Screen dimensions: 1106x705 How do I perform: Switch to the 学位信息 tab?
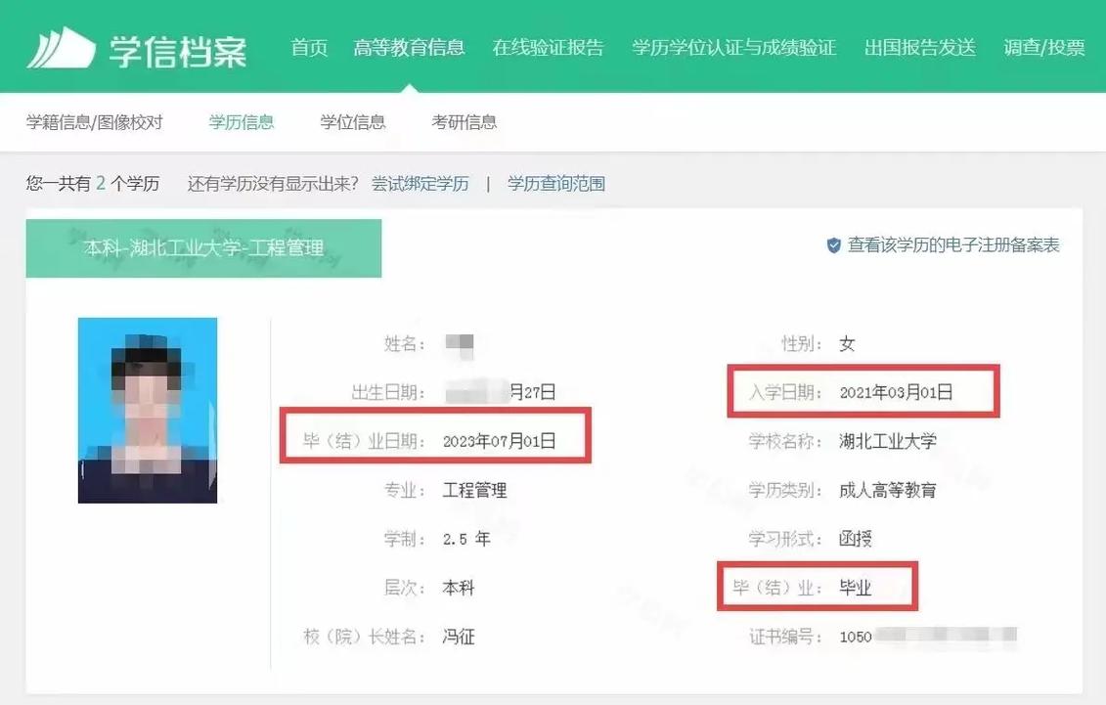[353, 122]
